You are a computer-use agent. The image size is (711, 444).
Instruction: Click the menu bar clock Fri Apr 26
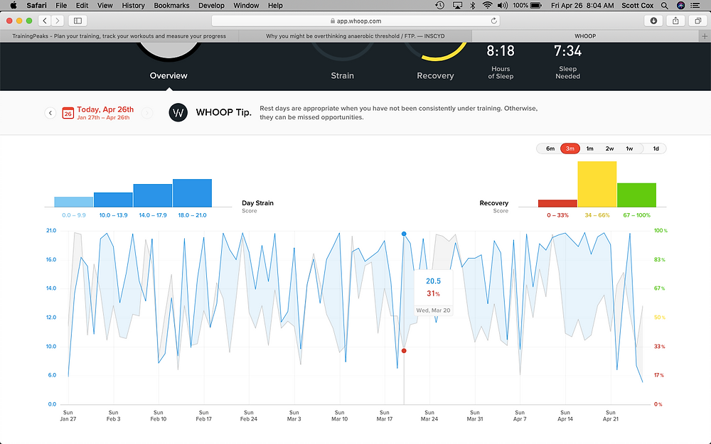pyautogui.click(x=582, y=6)
